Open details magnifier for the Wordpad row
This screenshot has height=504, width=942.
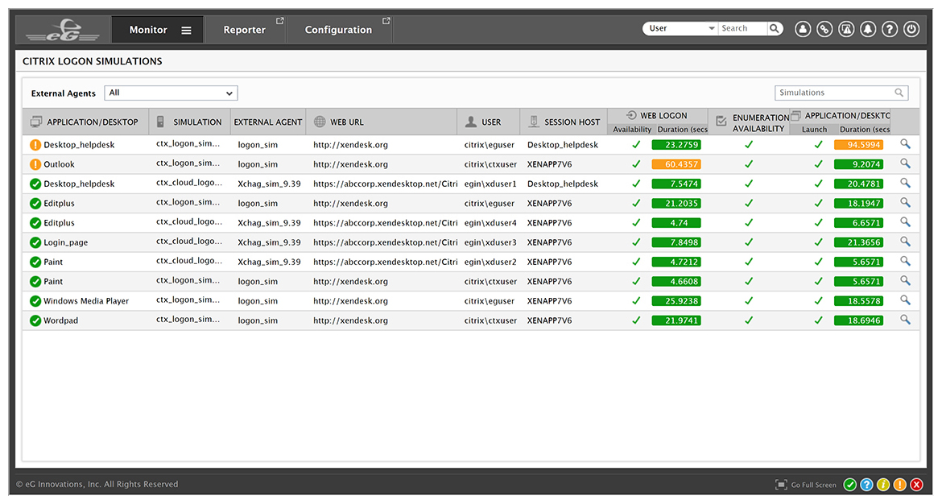[905, 320]
